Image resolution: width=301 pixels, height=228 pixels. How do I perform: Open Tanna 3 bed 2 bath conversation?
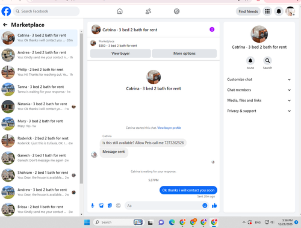click(x=39, y=89)
